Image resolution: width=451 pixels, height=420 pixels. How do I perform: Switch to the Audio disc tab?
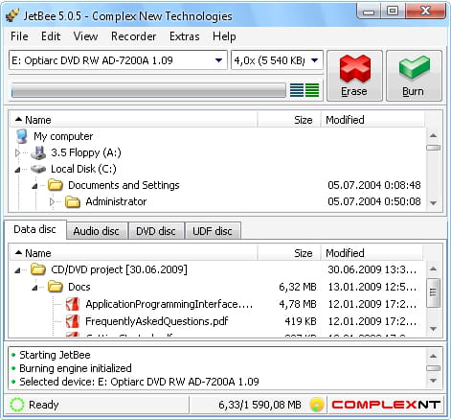pos(96,231)
